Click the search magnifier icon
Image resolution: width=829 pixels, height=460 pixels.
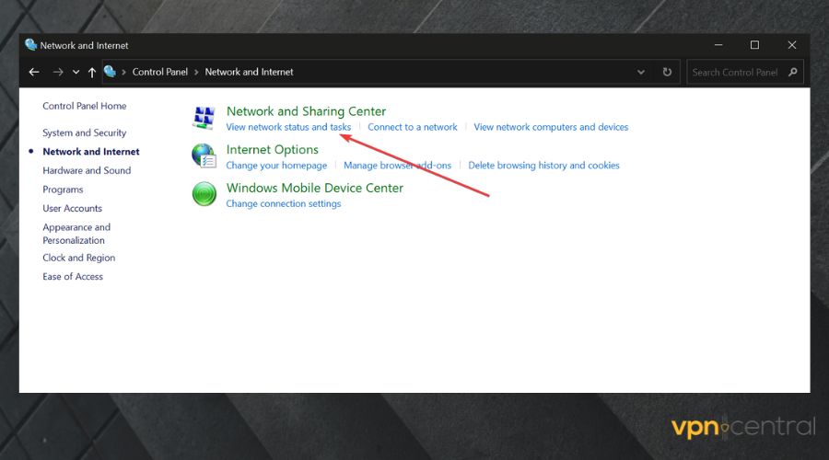click(x=793, y=72)
